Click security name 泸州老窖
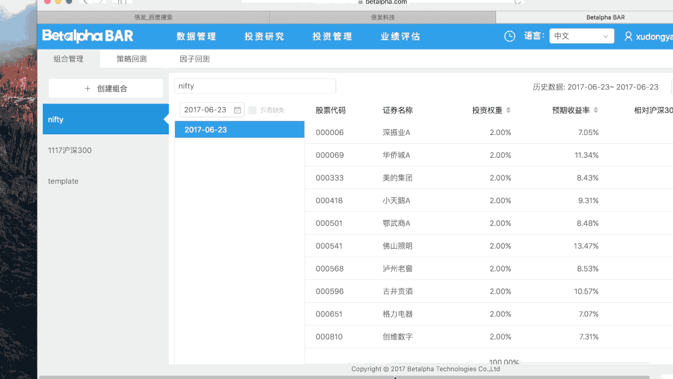The height and width of the screenshot is (379, 673). [397, 269]
